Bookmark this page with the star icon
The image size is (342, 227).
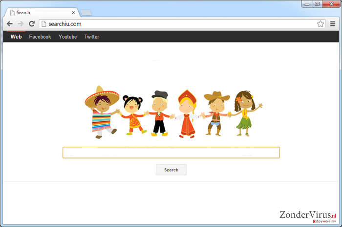pos(320,24)
